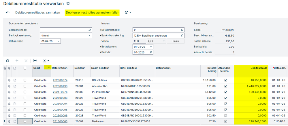This screenshot has width=288, height=126.
Task: Select checkbox for row 202600003
Action: (25, 98)
